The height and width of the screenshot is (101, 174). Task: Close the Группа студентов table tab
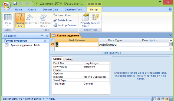click(170, 35)
